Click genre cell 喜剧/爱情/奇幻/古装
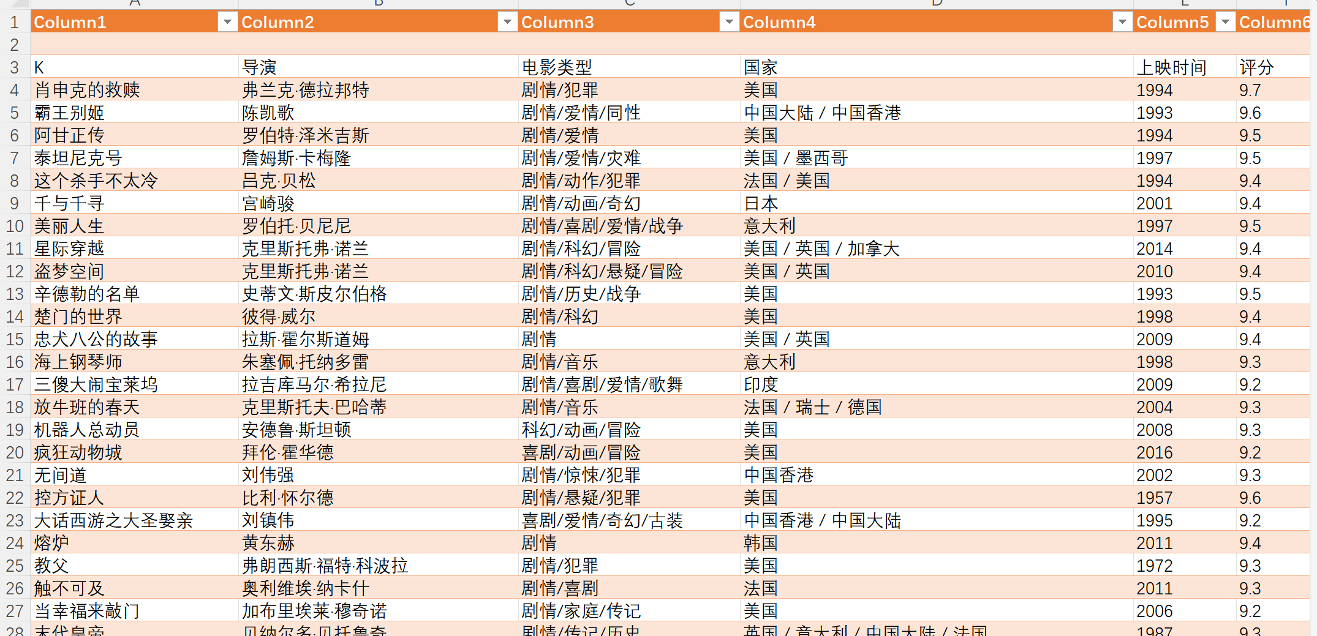The width and height of the screenshot is (1317, 636). coord(630,520)
